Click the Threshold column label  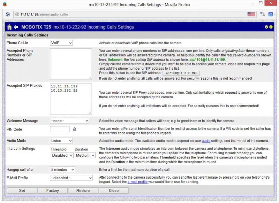click(x=59, y=149)
